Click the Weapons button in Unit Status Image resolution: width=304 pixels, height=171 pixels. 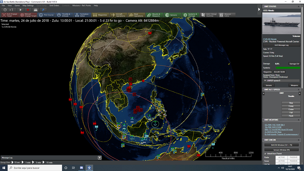pos(294,85)
